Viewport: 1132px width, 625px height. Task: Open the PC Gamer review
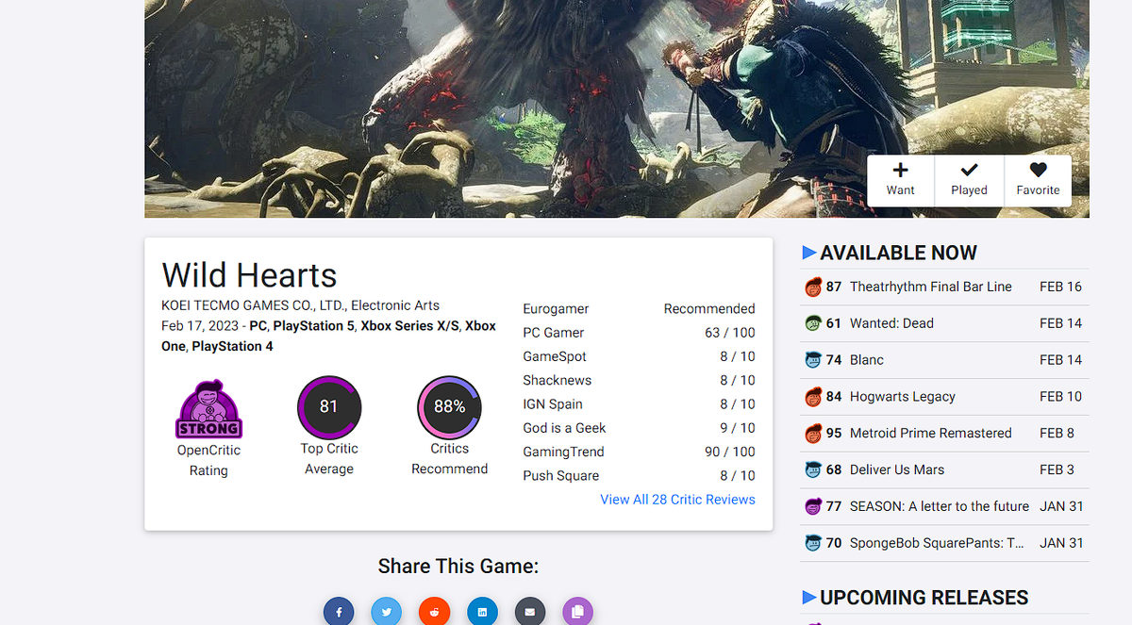point(639,332)
